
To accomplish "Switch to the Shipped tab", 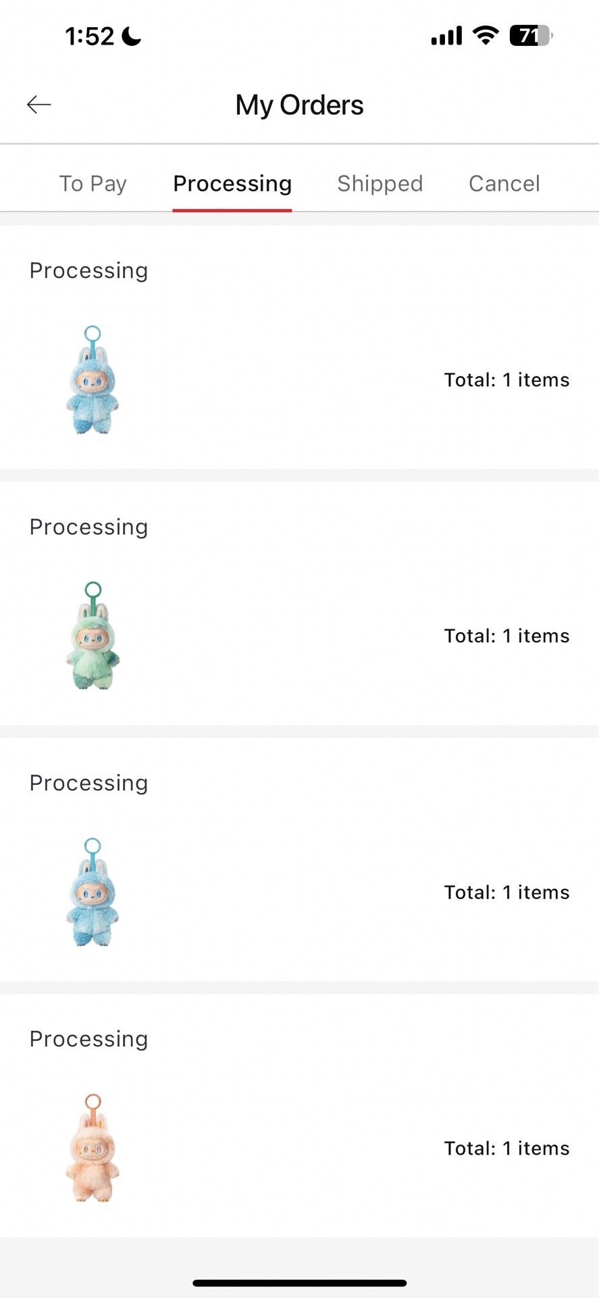I will coord(380,184).
